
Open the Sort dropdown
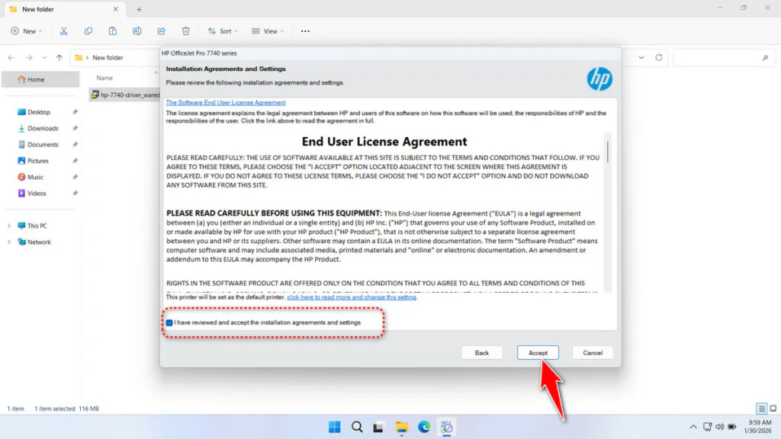click(222, 30)
